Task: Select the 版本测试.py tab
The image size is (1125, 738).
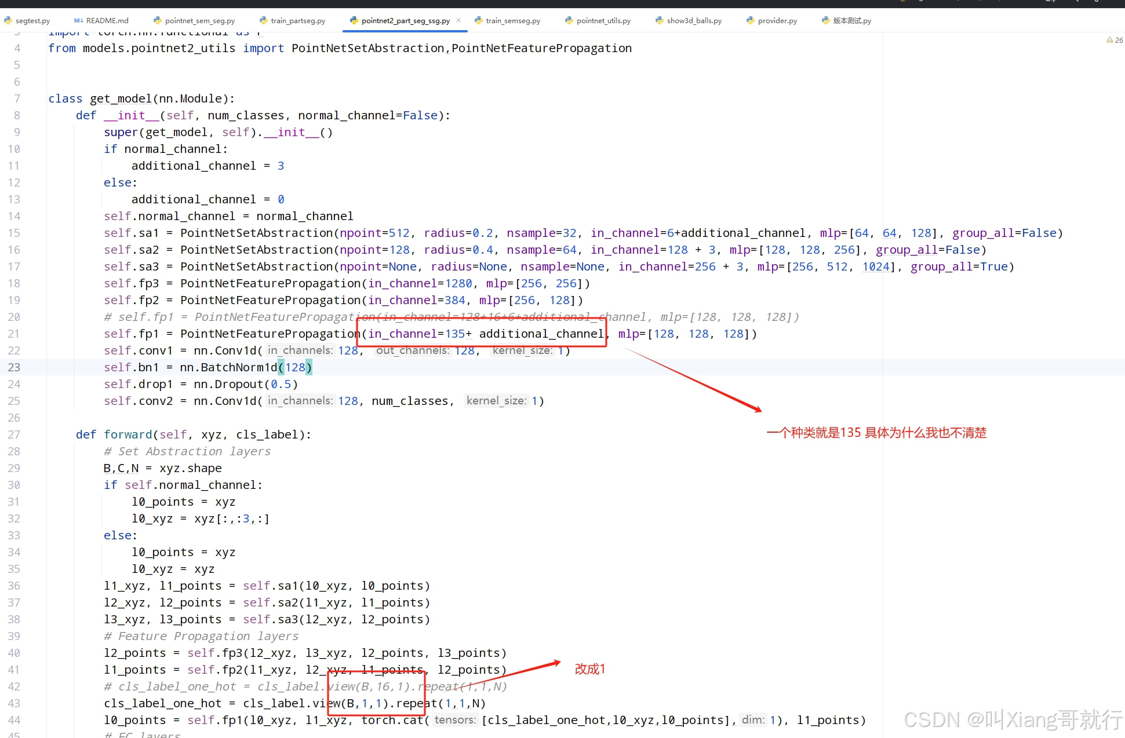Action: click(851, 21)
